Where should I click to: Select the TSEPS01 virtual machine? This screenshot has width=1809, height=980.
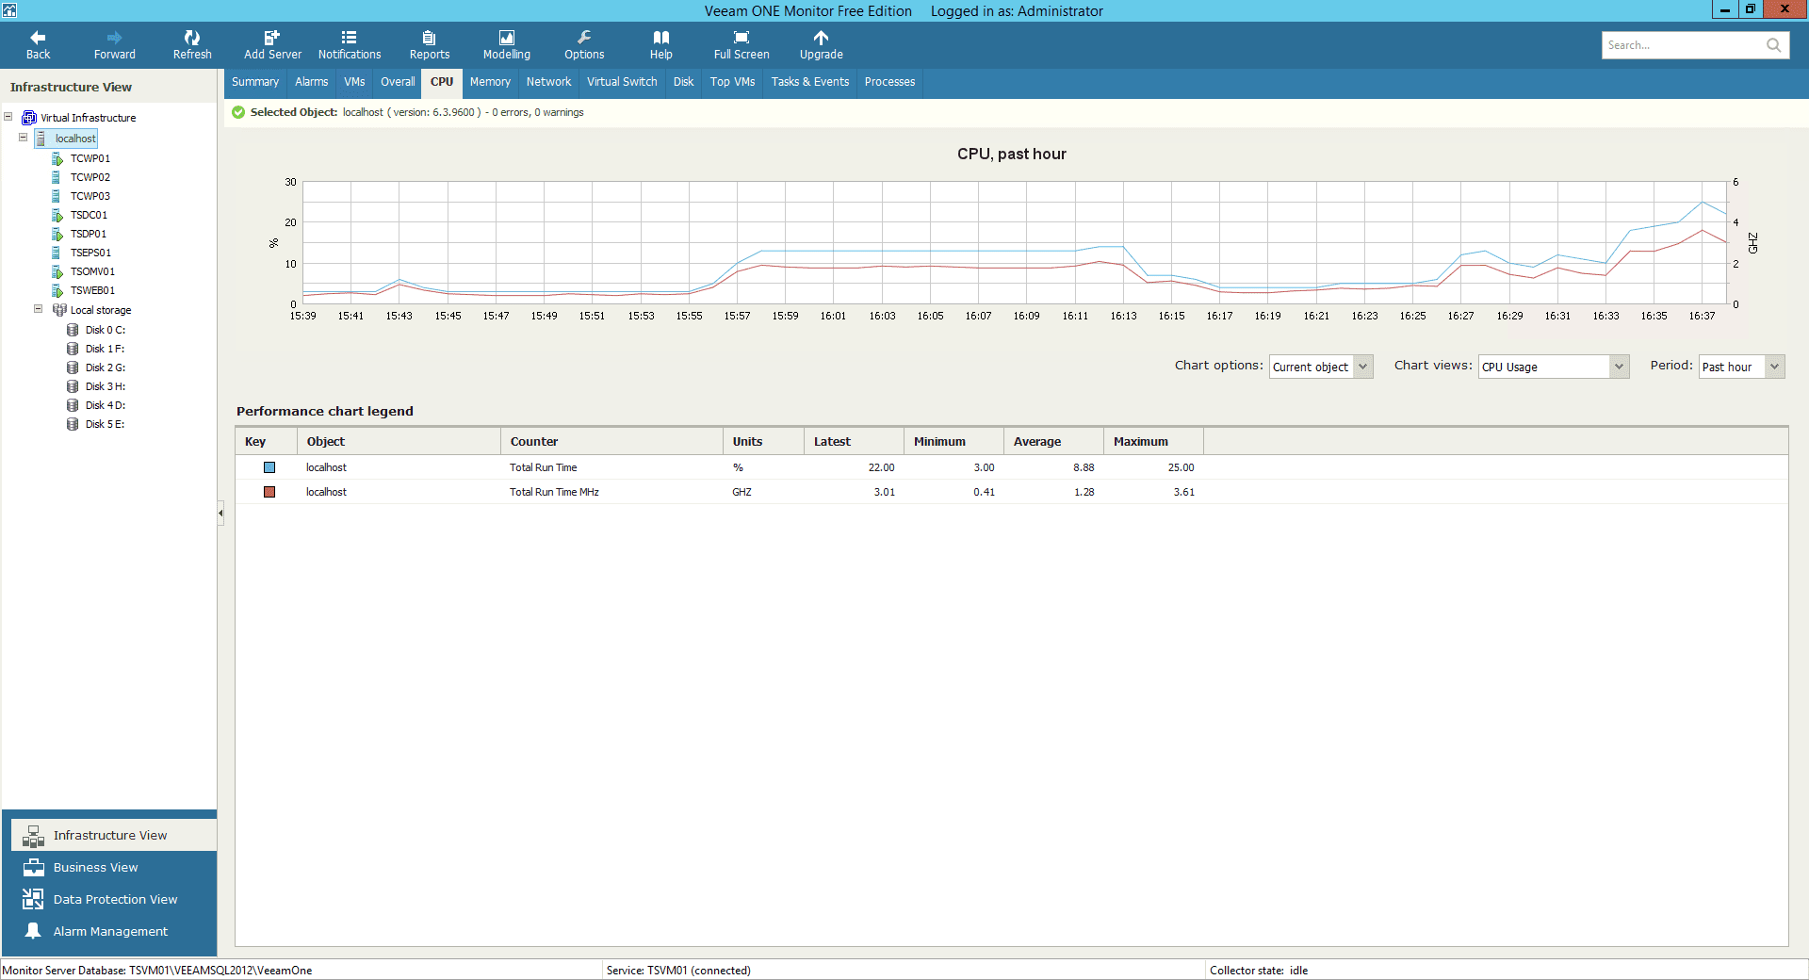[x=90, y=253]
